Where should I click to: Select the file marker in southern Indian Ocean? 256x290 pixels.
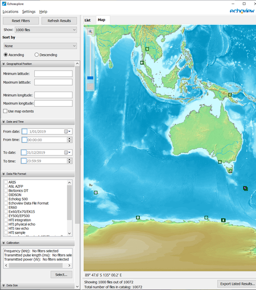click(x=96, y=193)
